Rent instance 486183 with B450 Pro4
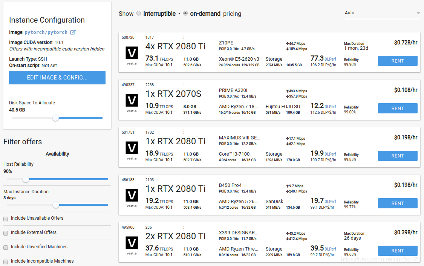This screenshot has width=424, height=266. (398, 203)
